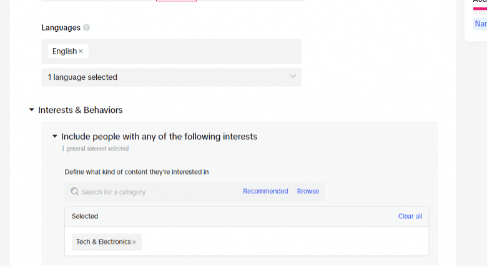Clear all selected interests
The width and height of the screenshot is (487, 267).
coord(410,216)
